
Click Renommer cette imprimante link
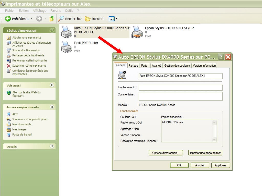tap(30, 61)
